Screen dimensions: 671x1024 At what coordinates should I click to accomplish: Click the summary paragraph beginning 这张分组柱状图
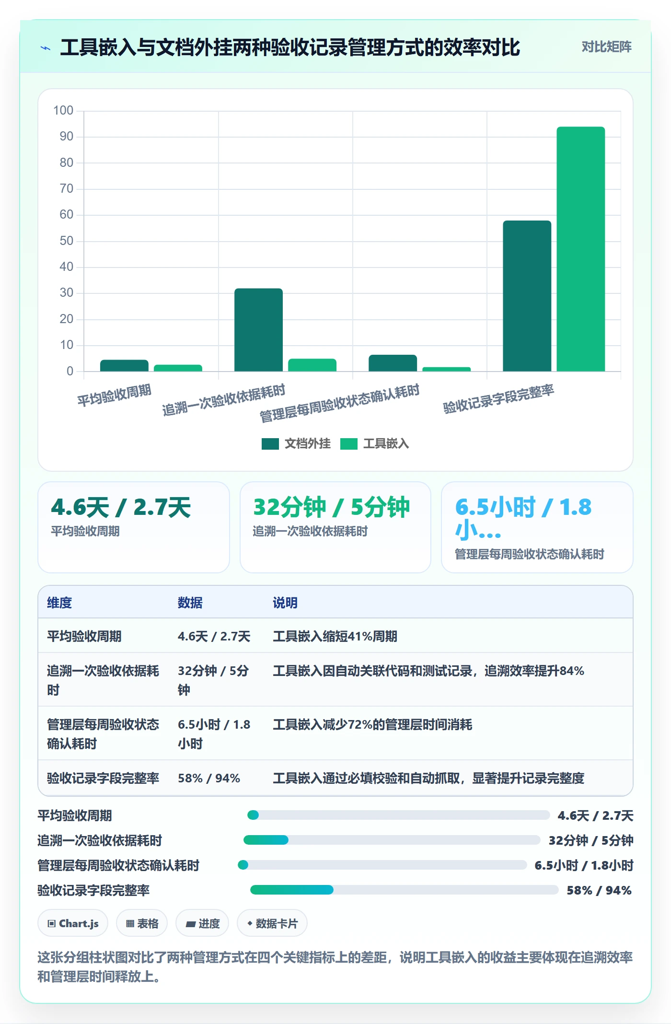[335, 966]
